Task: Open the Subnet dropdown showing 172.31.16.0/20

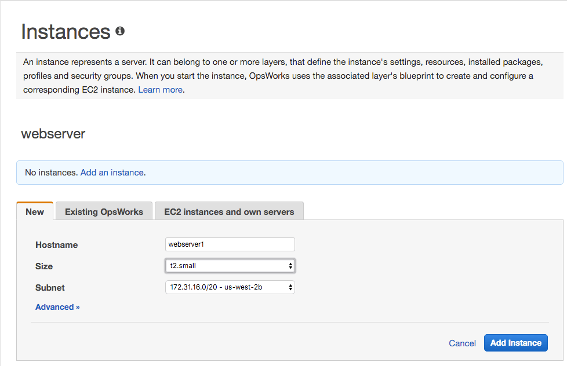Action: coord(230,287)
